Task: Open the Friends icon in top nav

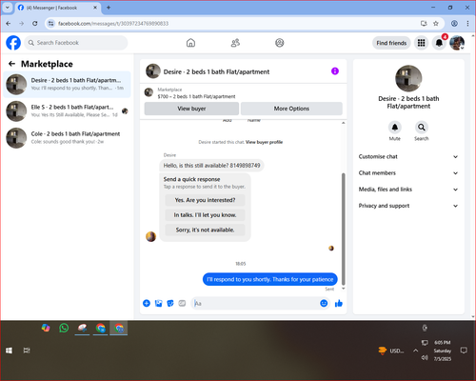Action: [x=235, y=43]
